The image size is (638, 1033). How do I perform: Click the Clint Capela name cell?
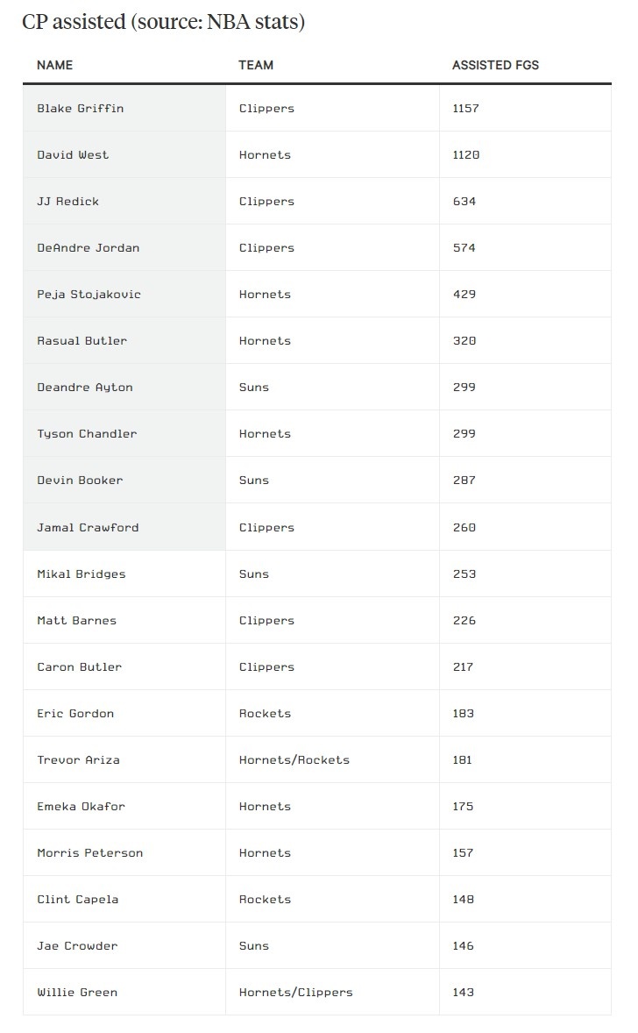click(x=124, y=899)
